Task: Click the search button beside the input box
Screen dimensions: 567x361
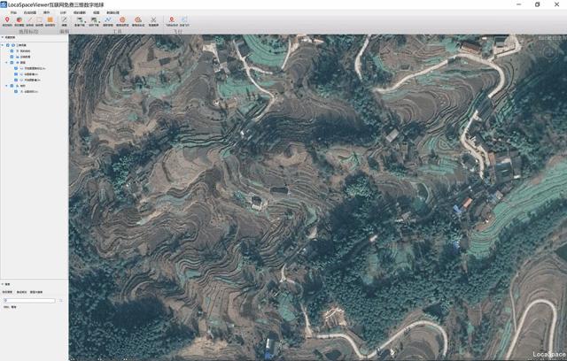Action: pos(61,301)
